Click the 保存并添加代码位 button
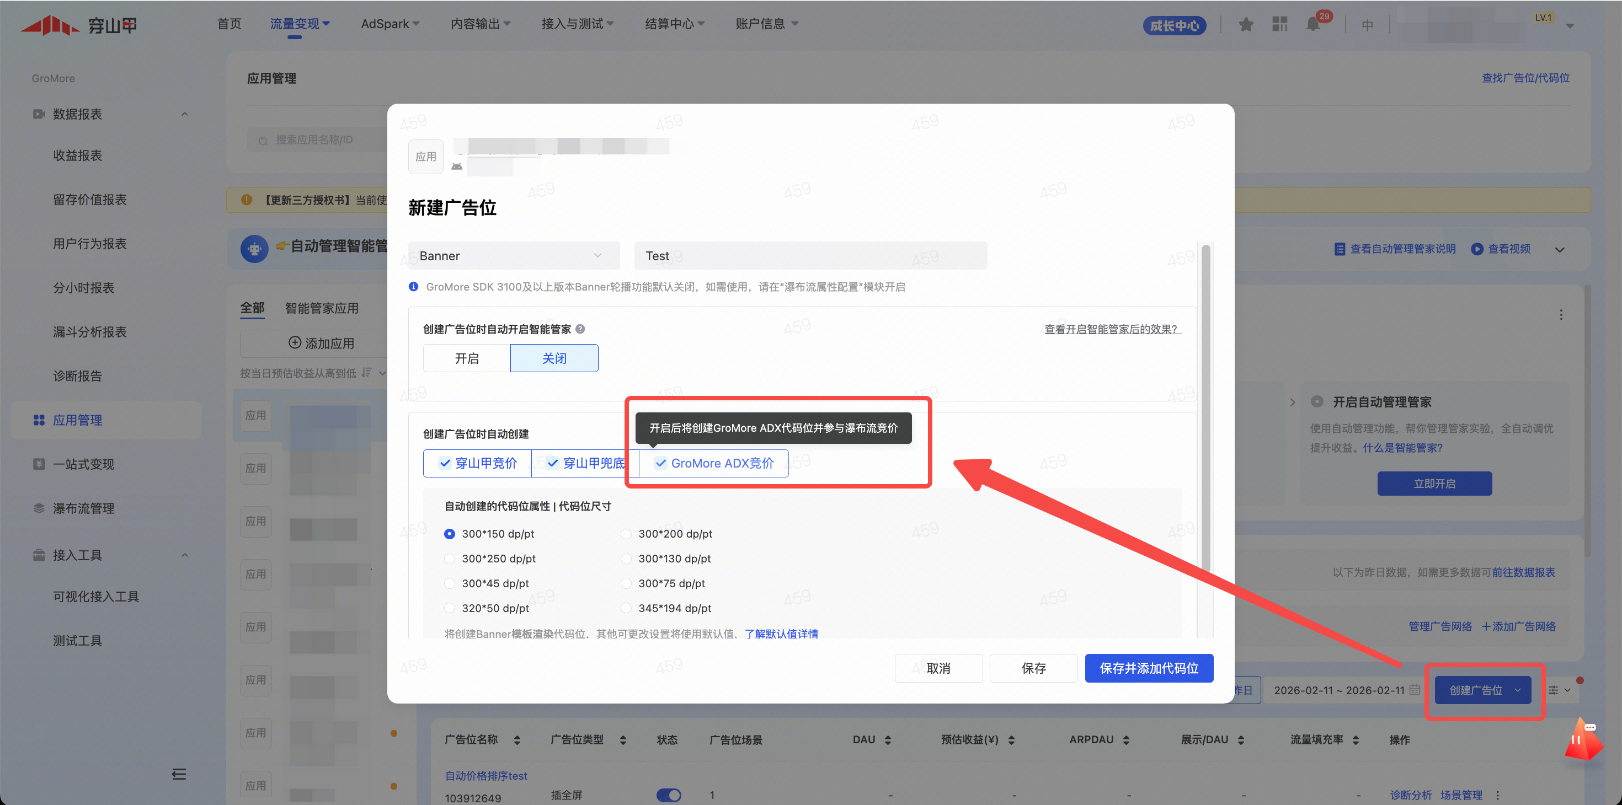The width and height of the screenshot is (1622, 805). [1148, 668]
